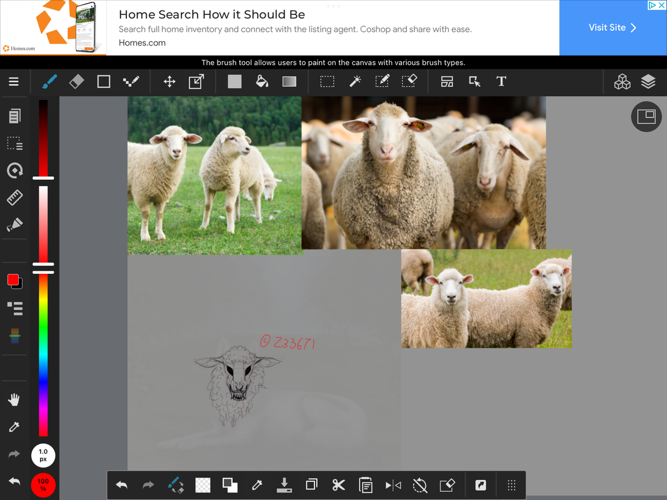Click the sidebar undo arrow

[14, 481]
